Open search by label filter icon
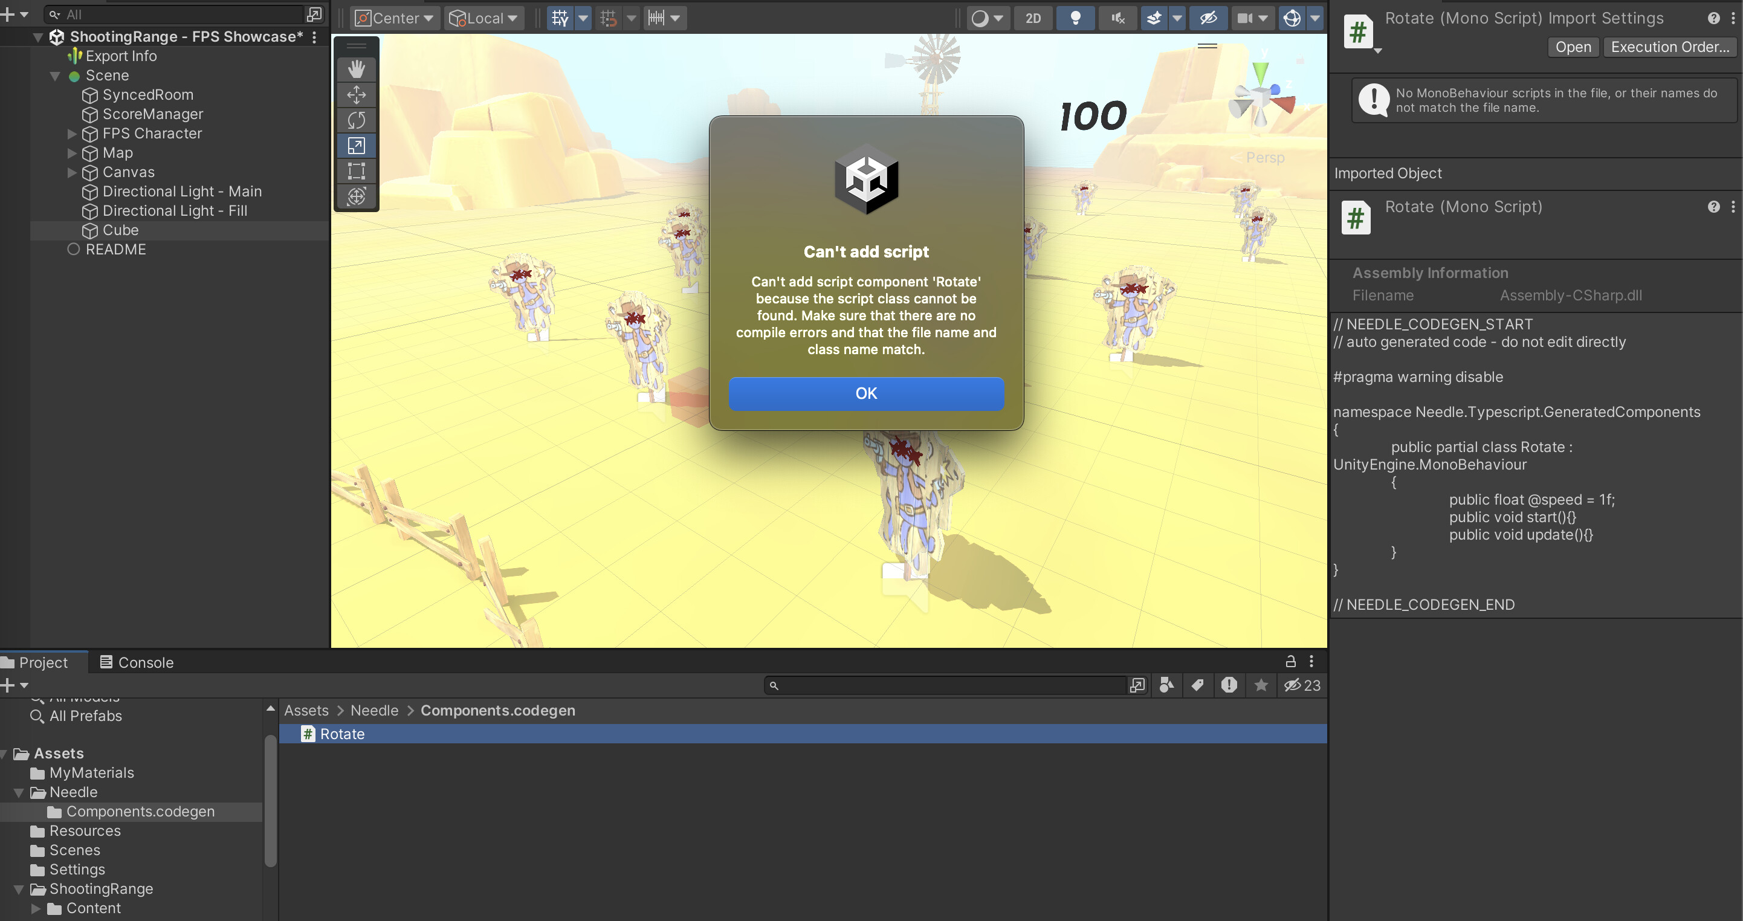This screenshot has width=1743, height=921. [x=1198, y=685]
